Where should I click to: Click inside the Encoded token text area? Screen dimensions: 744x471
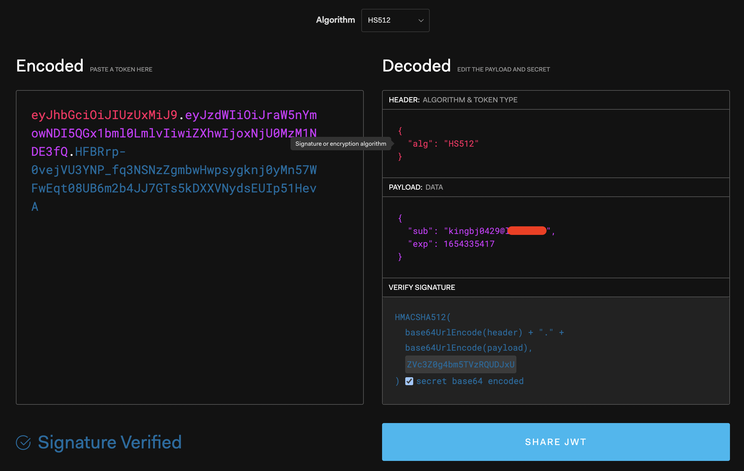[x=189, y=294]
